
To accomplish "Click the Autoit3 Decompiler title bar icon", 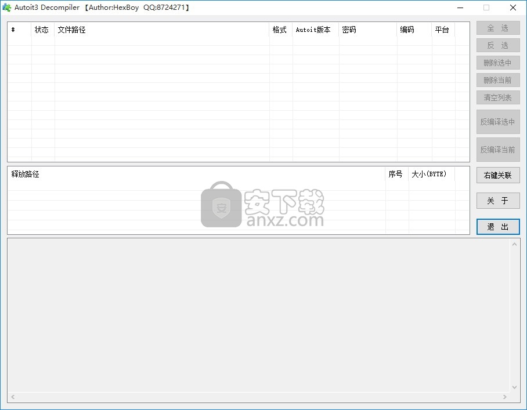I will 7,8.
